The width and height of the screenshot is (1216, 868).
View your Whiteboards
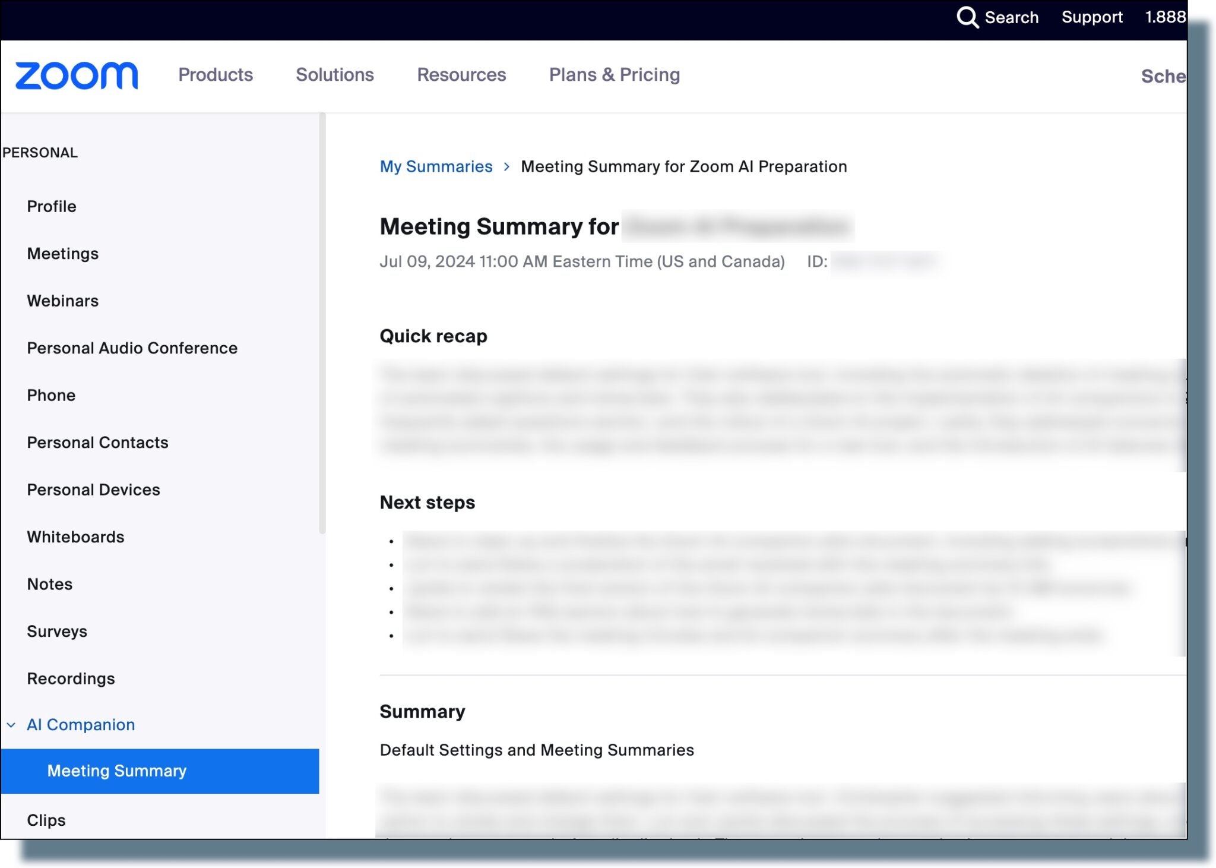(x=75, y=536)
